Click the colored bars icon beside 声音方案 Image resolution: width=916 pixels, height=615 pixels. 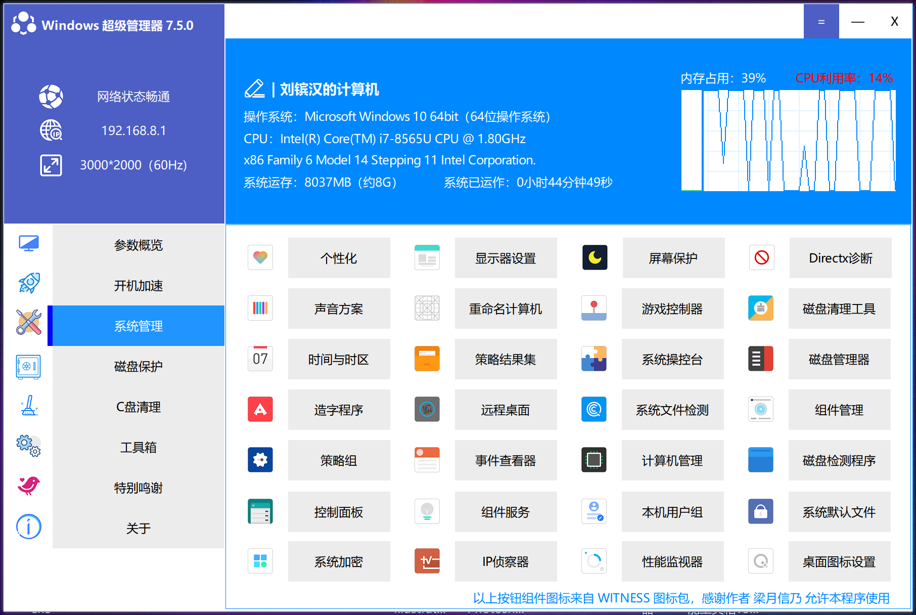tap(260, 308)
